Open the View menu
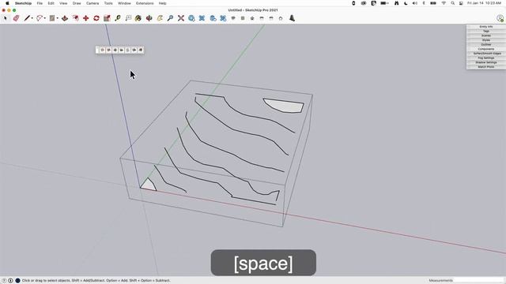The height and width of the screenshot is (284, 506). pos(63,3)
